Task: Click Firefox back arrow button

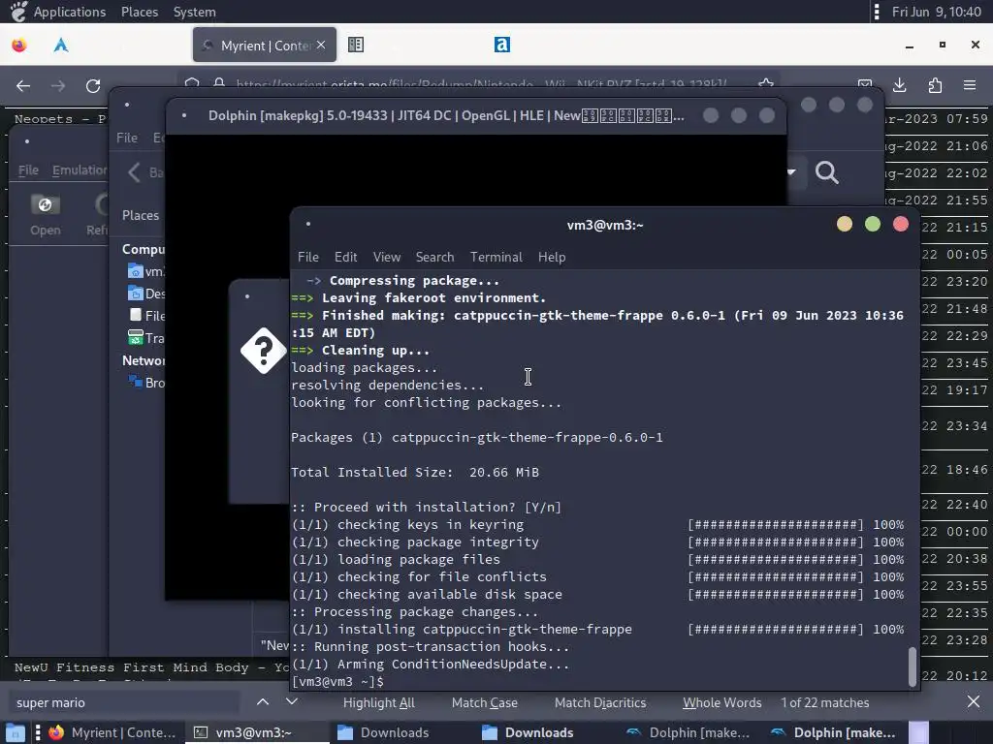Action: click(x=23, y=86)
